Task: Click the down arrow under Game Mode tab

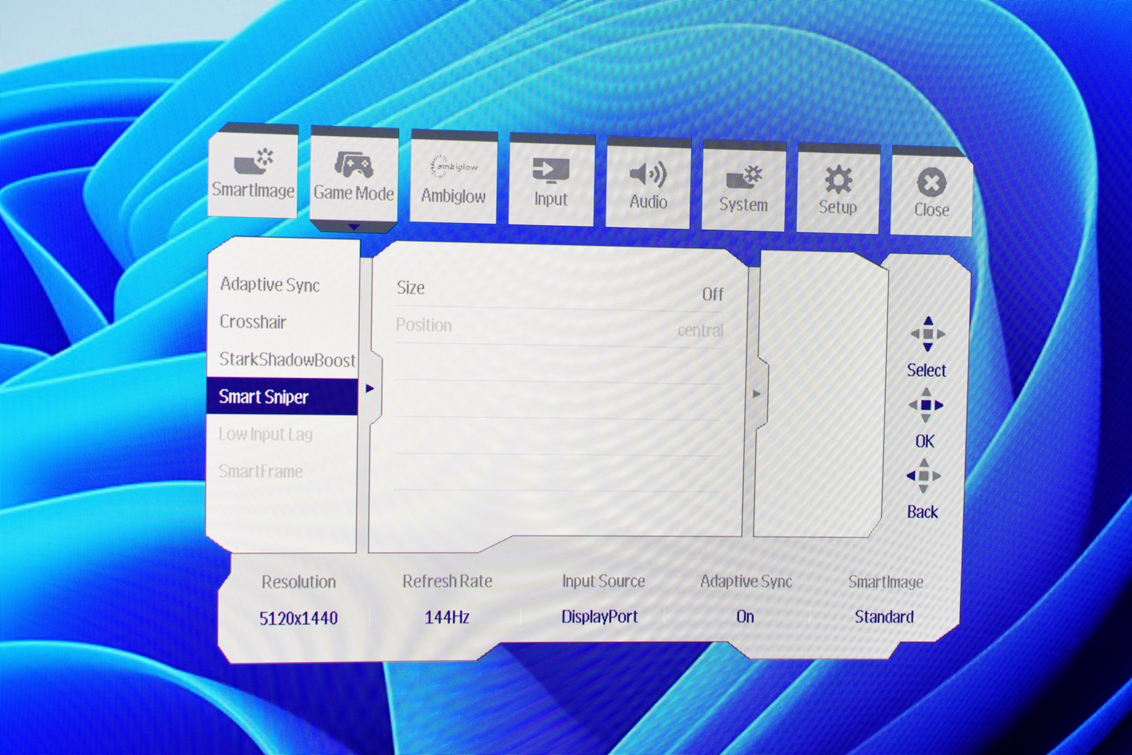Action: point(354,227)
